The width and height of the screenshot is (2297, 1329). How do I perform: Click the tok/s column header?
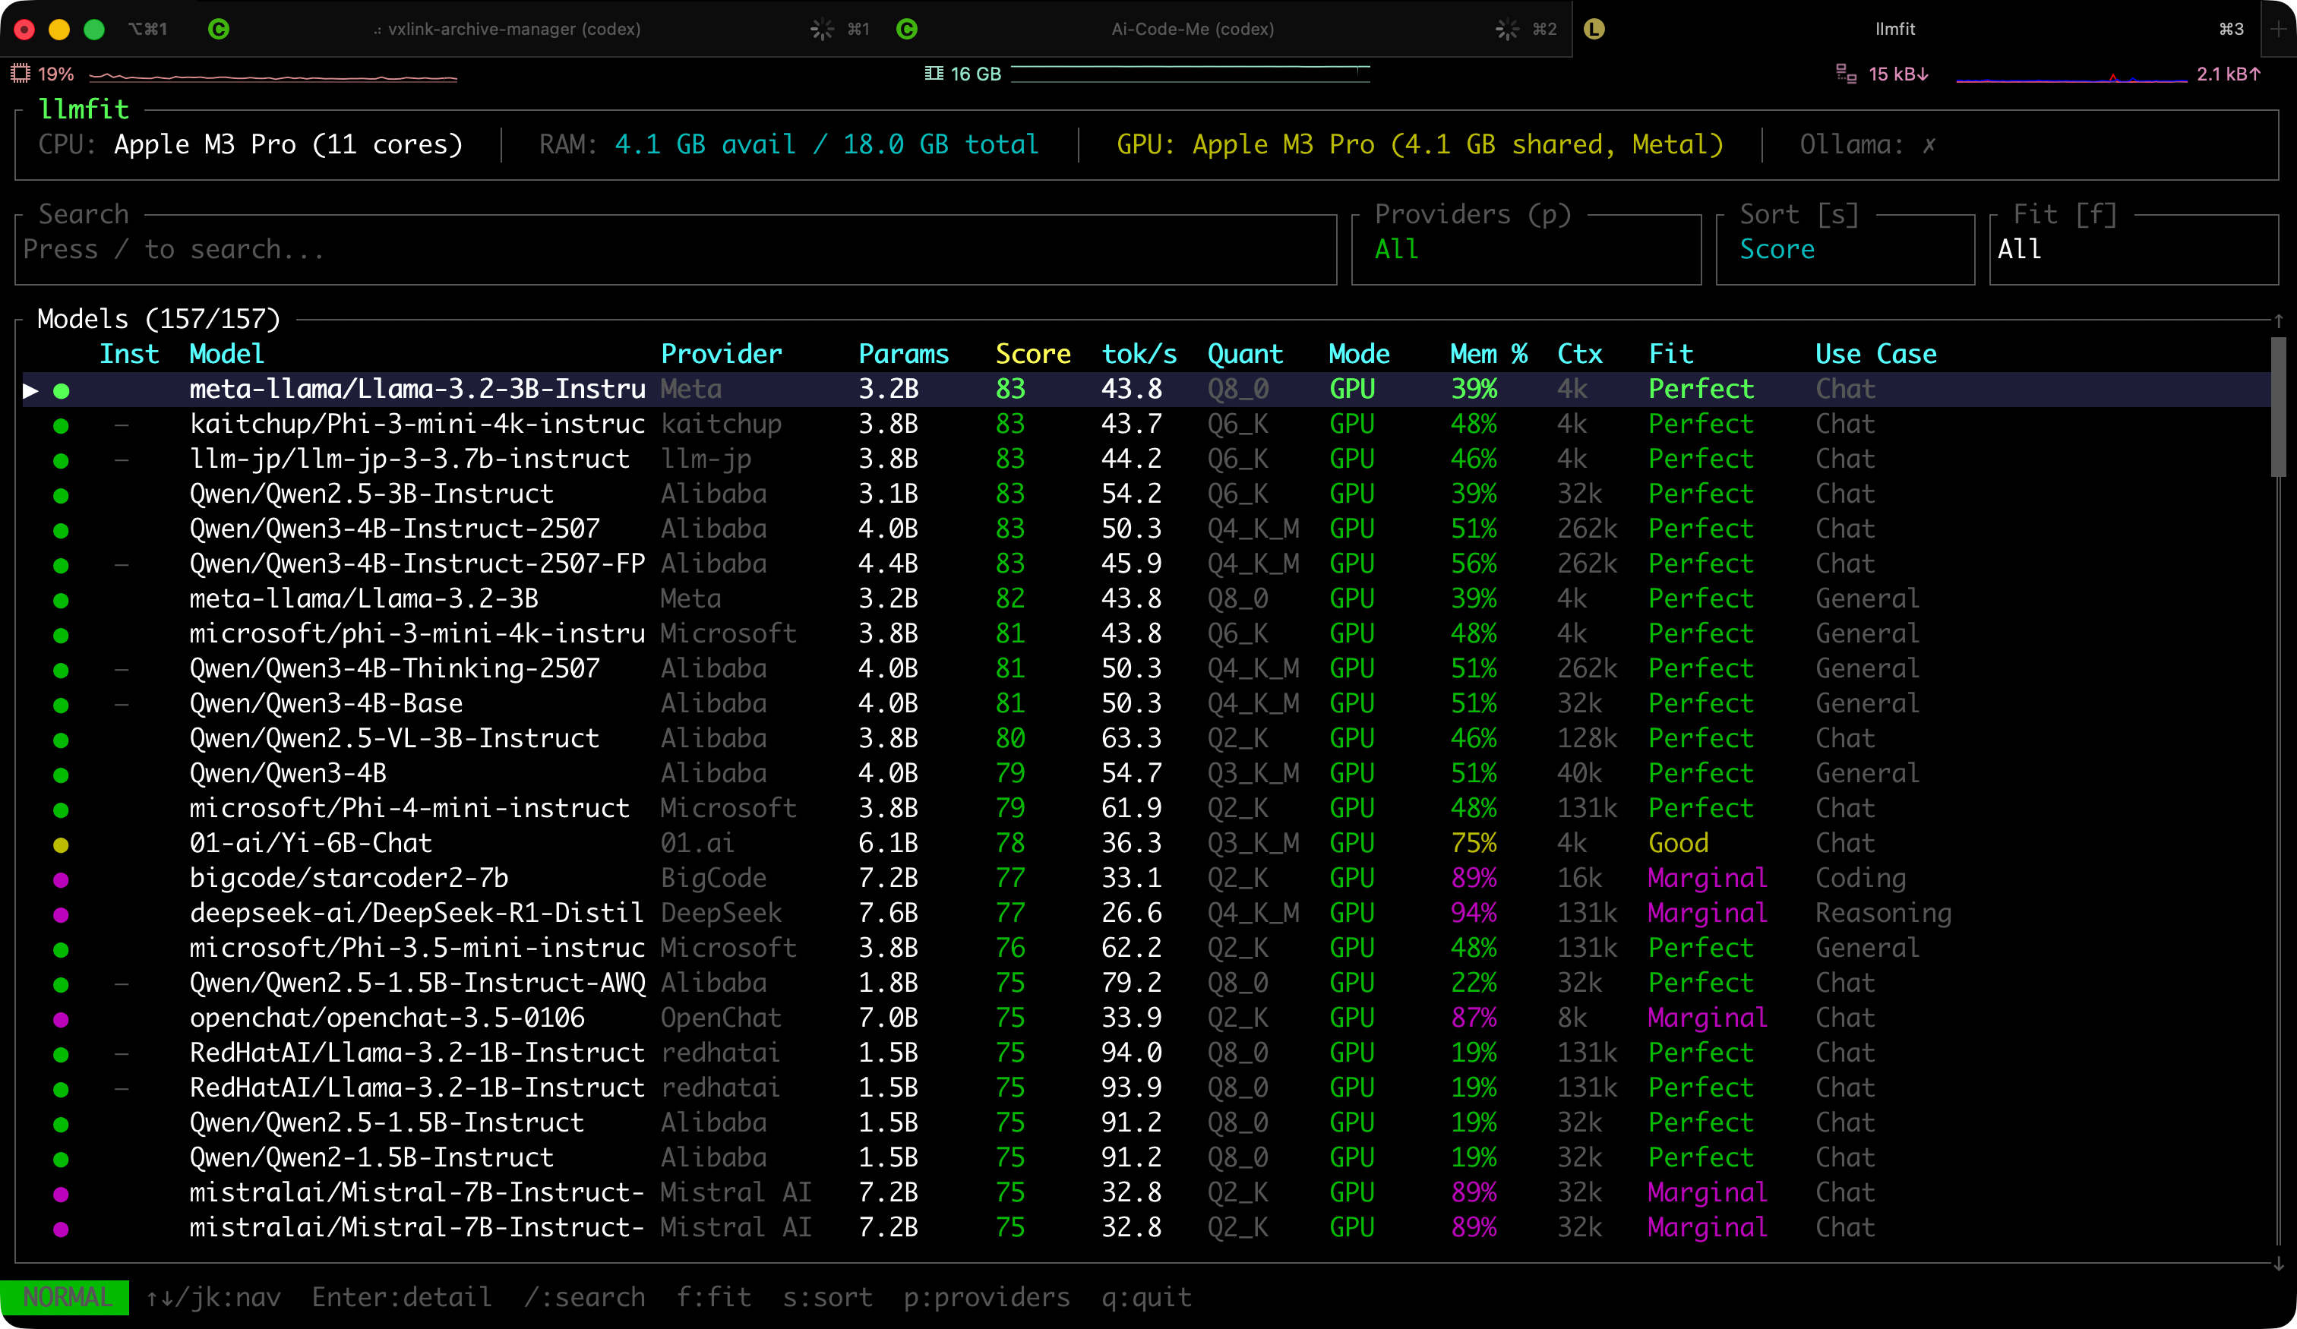point(1139,354)
